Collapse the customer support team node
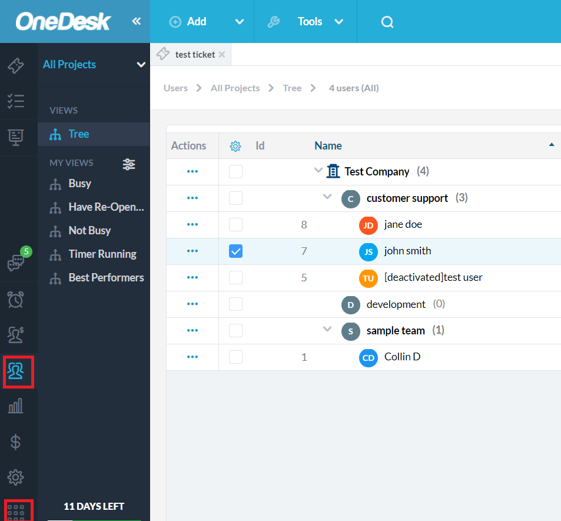Screen dimensions: 561x521 coord(327,197)
